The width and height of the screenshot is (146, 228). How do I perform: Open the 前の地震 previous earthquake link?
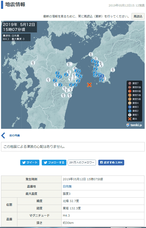(x=15, y=136)
